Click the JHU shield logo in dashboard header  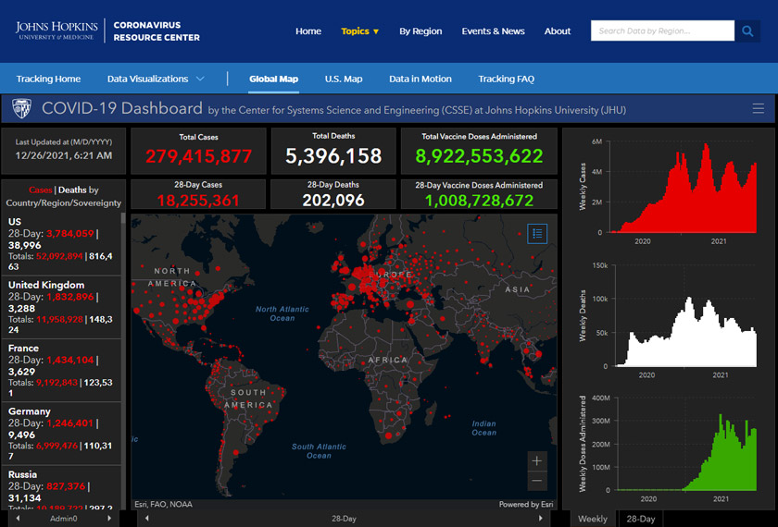click(21, 109)
